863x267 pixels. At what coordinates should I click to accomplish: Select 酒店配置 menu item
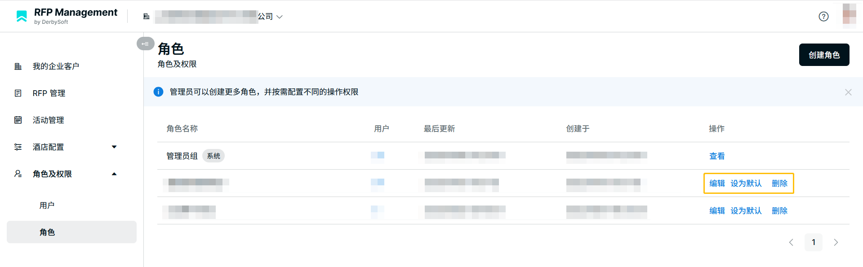[x=48, y=147]
